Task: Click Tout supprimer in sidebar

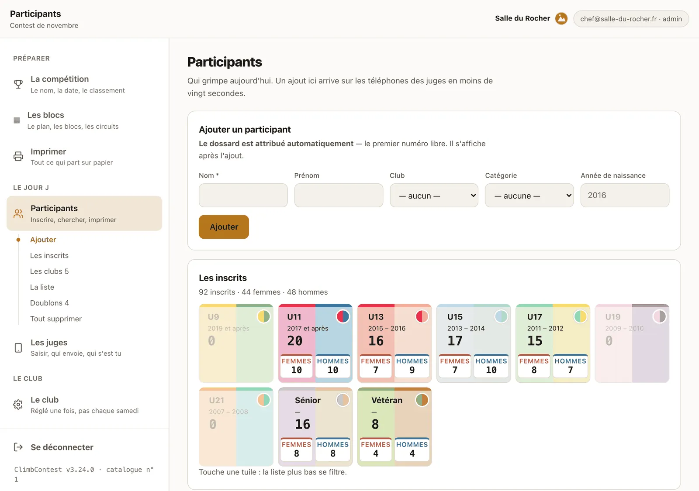Action: (x=56, y=319)
